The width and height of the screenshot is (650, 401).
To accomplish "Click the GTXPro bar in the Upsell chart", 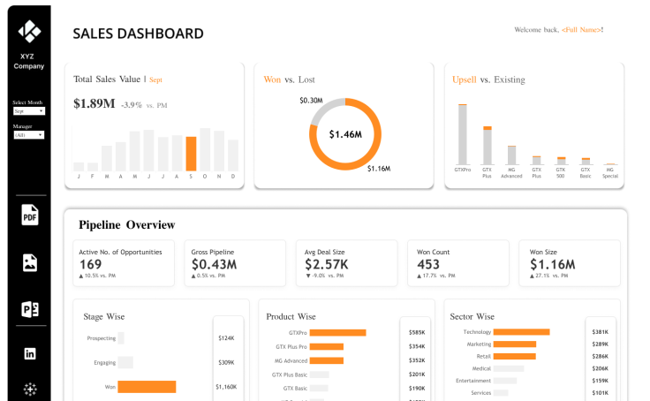I will 463,135.
